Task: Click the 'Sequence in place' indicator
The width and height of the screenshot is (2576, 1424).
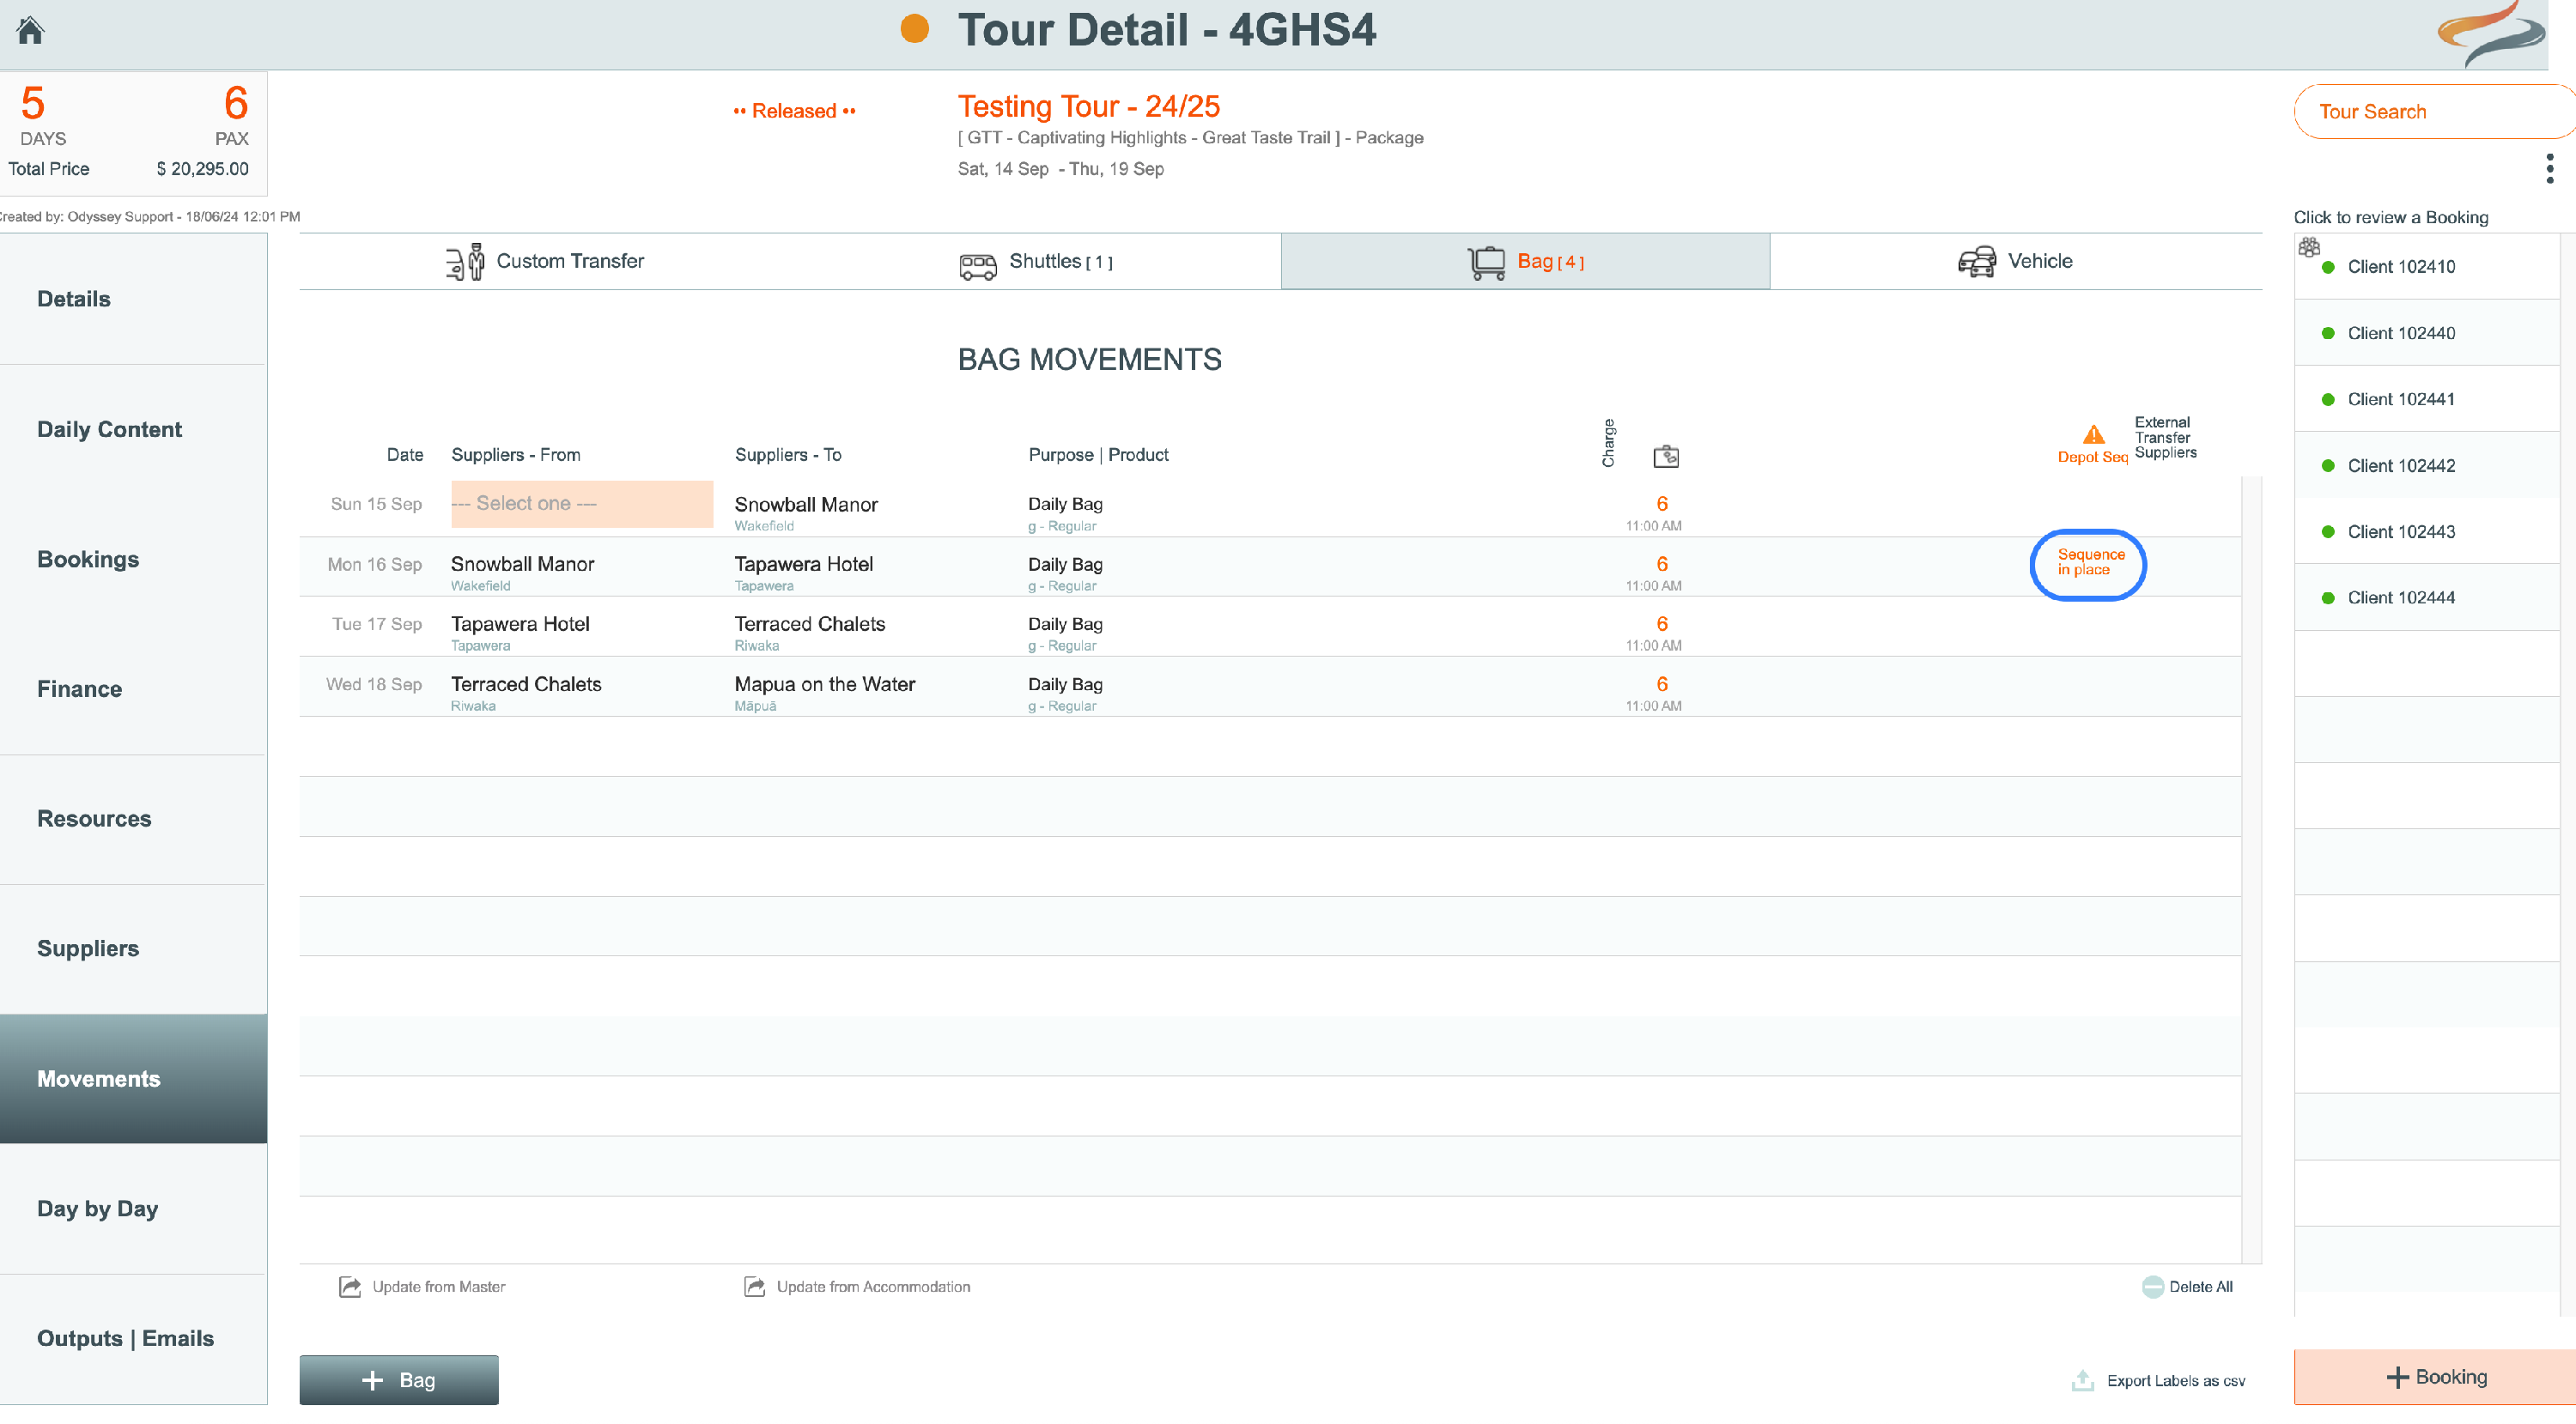Action: [x=2088, y=562]
